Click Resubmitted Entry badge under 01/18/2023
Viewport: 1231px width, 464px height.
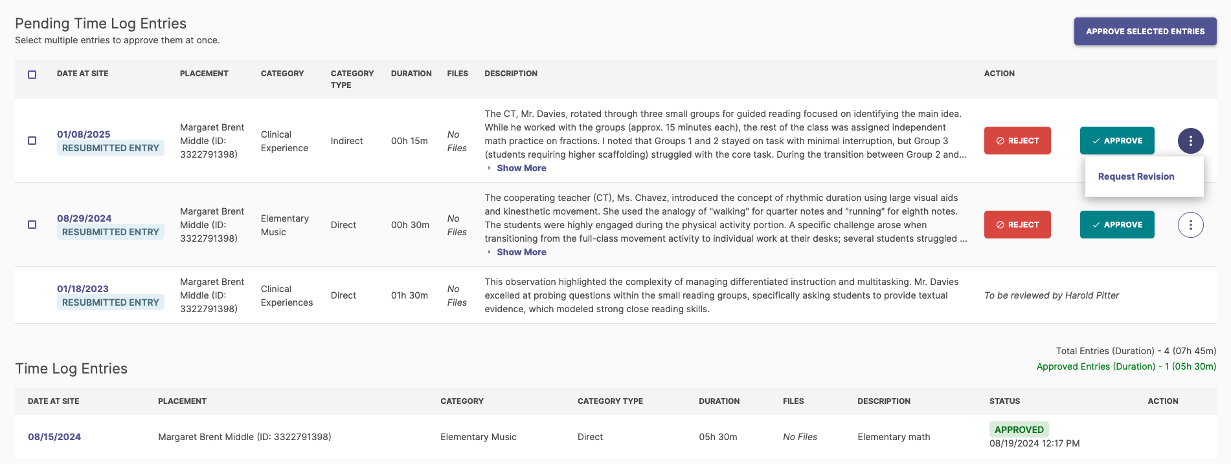pos(111,302)
